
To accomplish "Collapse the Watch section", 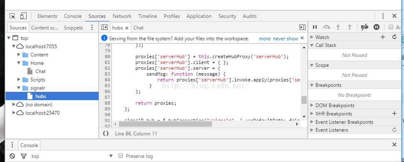I will [311, 37].
